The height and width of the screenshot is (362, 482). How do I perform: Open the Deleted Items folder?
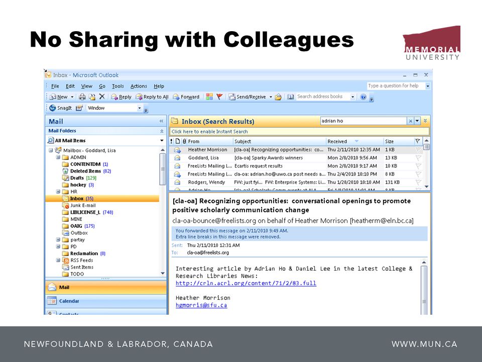(x=87, y=171)
